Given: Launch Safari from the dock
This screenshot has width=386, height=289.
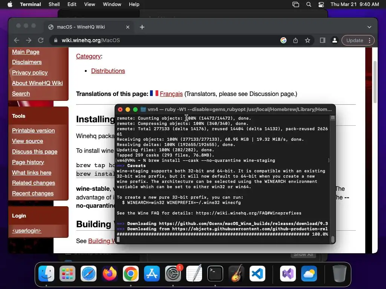Looking at the screenshot, I should pos(89,274).
